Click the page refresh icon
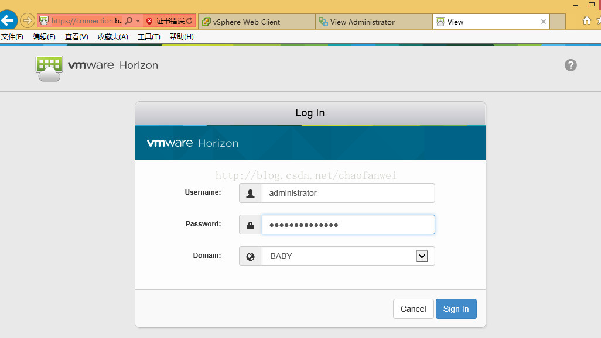Image resolution: width=601 pixels, height=338 pixels. (189, 20)
